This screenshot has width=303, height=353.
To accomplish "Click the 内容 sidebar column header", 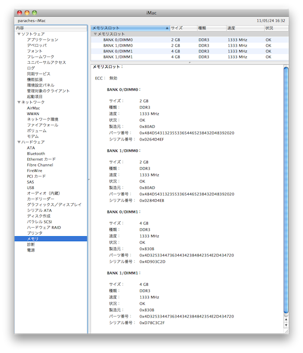I will click(51, 28).
